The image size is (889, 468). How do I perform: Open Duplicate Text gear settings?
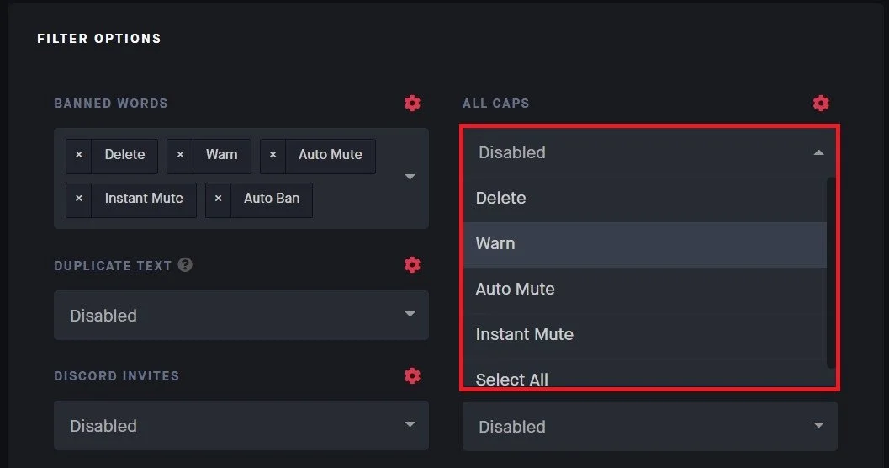click(412, 265)
